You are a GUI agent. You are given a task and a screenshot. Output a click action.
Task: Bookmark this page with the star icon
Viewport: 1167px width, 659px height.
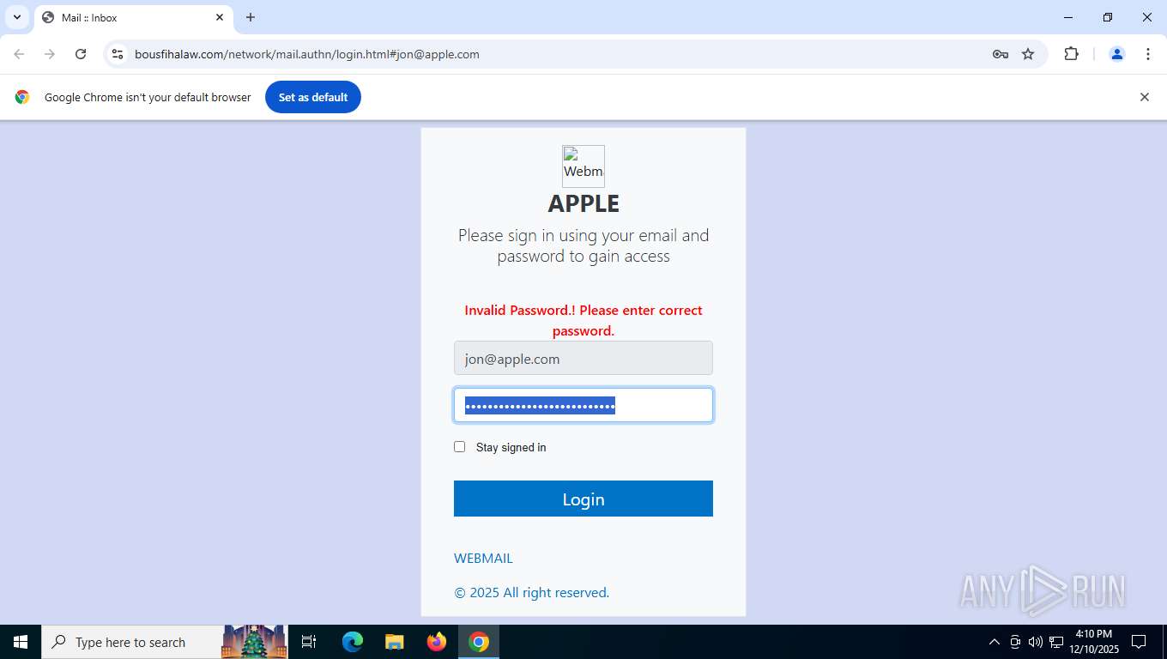1028,54
